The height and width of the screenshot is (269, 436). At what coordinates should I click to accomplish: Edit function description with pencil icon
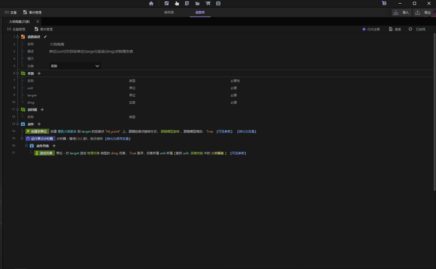pyautogui.click(x=45, y=37)
